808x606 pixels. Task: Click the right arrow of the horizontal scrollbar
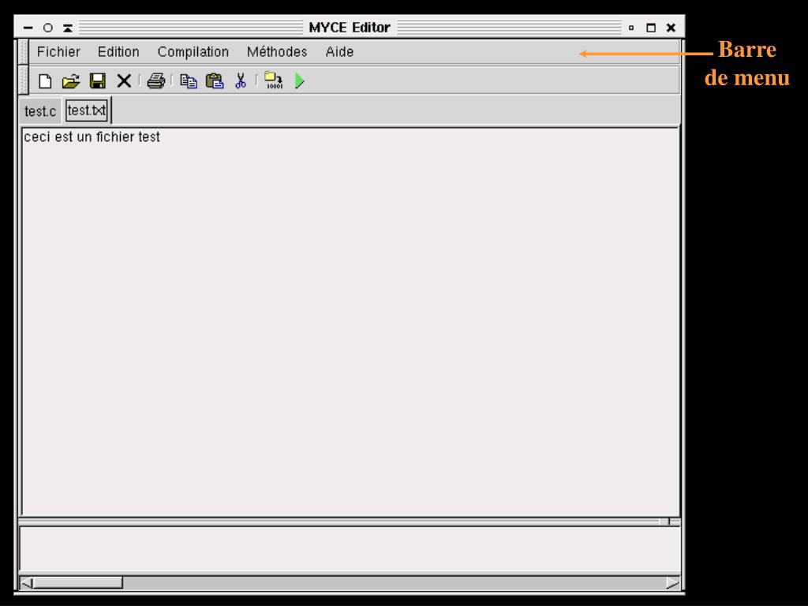tap(672, 583)
